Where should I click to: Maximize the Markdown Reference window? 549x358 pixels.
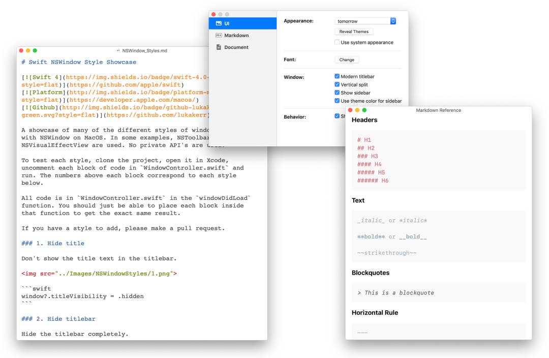click(x=364, y=110)
